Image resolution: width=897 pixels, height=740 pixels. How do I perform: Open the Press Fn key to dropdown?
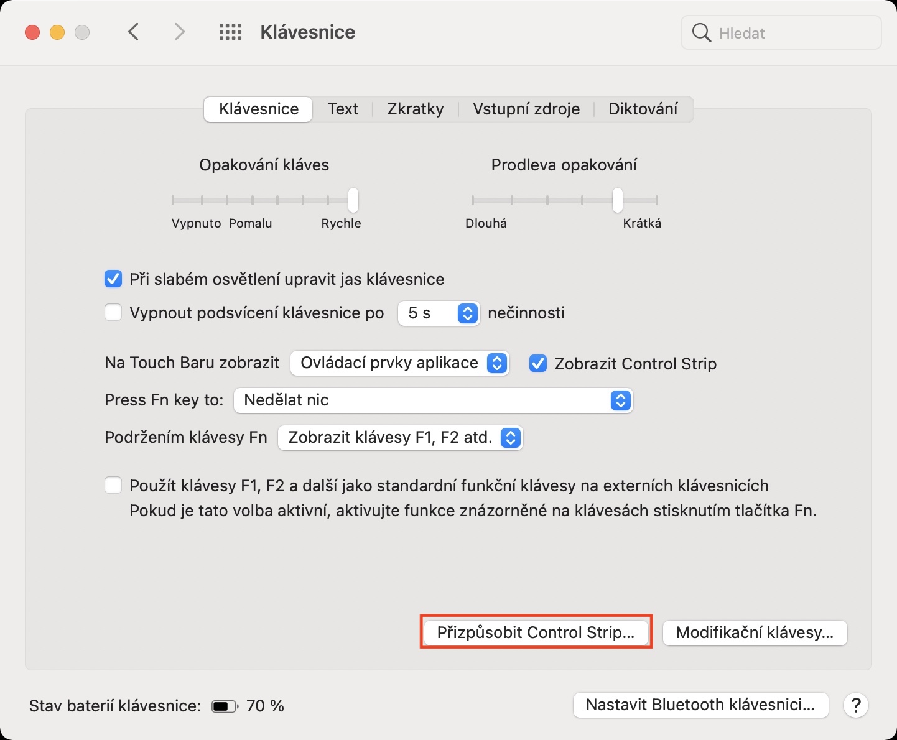(x=433, y=400)
